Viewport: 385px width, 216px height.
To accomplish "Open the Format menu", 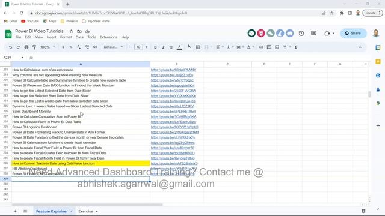I will click(66, 37).
